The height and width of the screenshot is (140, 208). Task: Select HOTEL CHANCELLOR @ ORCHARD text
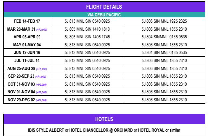pyautogui.click(x=100, y=129)
